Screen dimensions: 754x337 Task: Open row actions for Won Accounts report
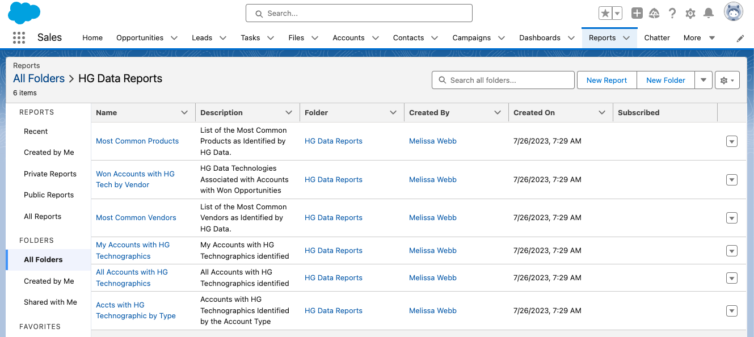click(732, 180)
